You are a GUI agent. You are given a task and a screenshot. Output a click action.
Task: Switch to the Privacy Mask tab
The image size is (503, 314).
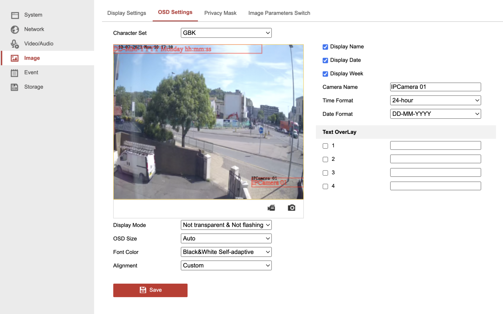(220, 13)
